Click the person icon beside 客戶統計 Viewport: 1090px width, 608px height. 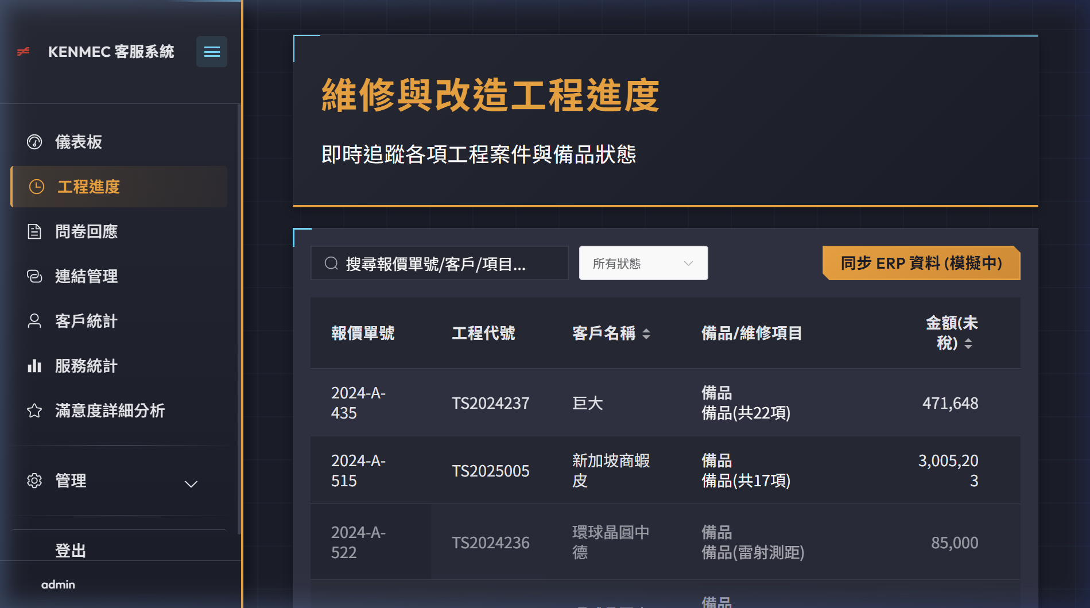click(34, 321)
